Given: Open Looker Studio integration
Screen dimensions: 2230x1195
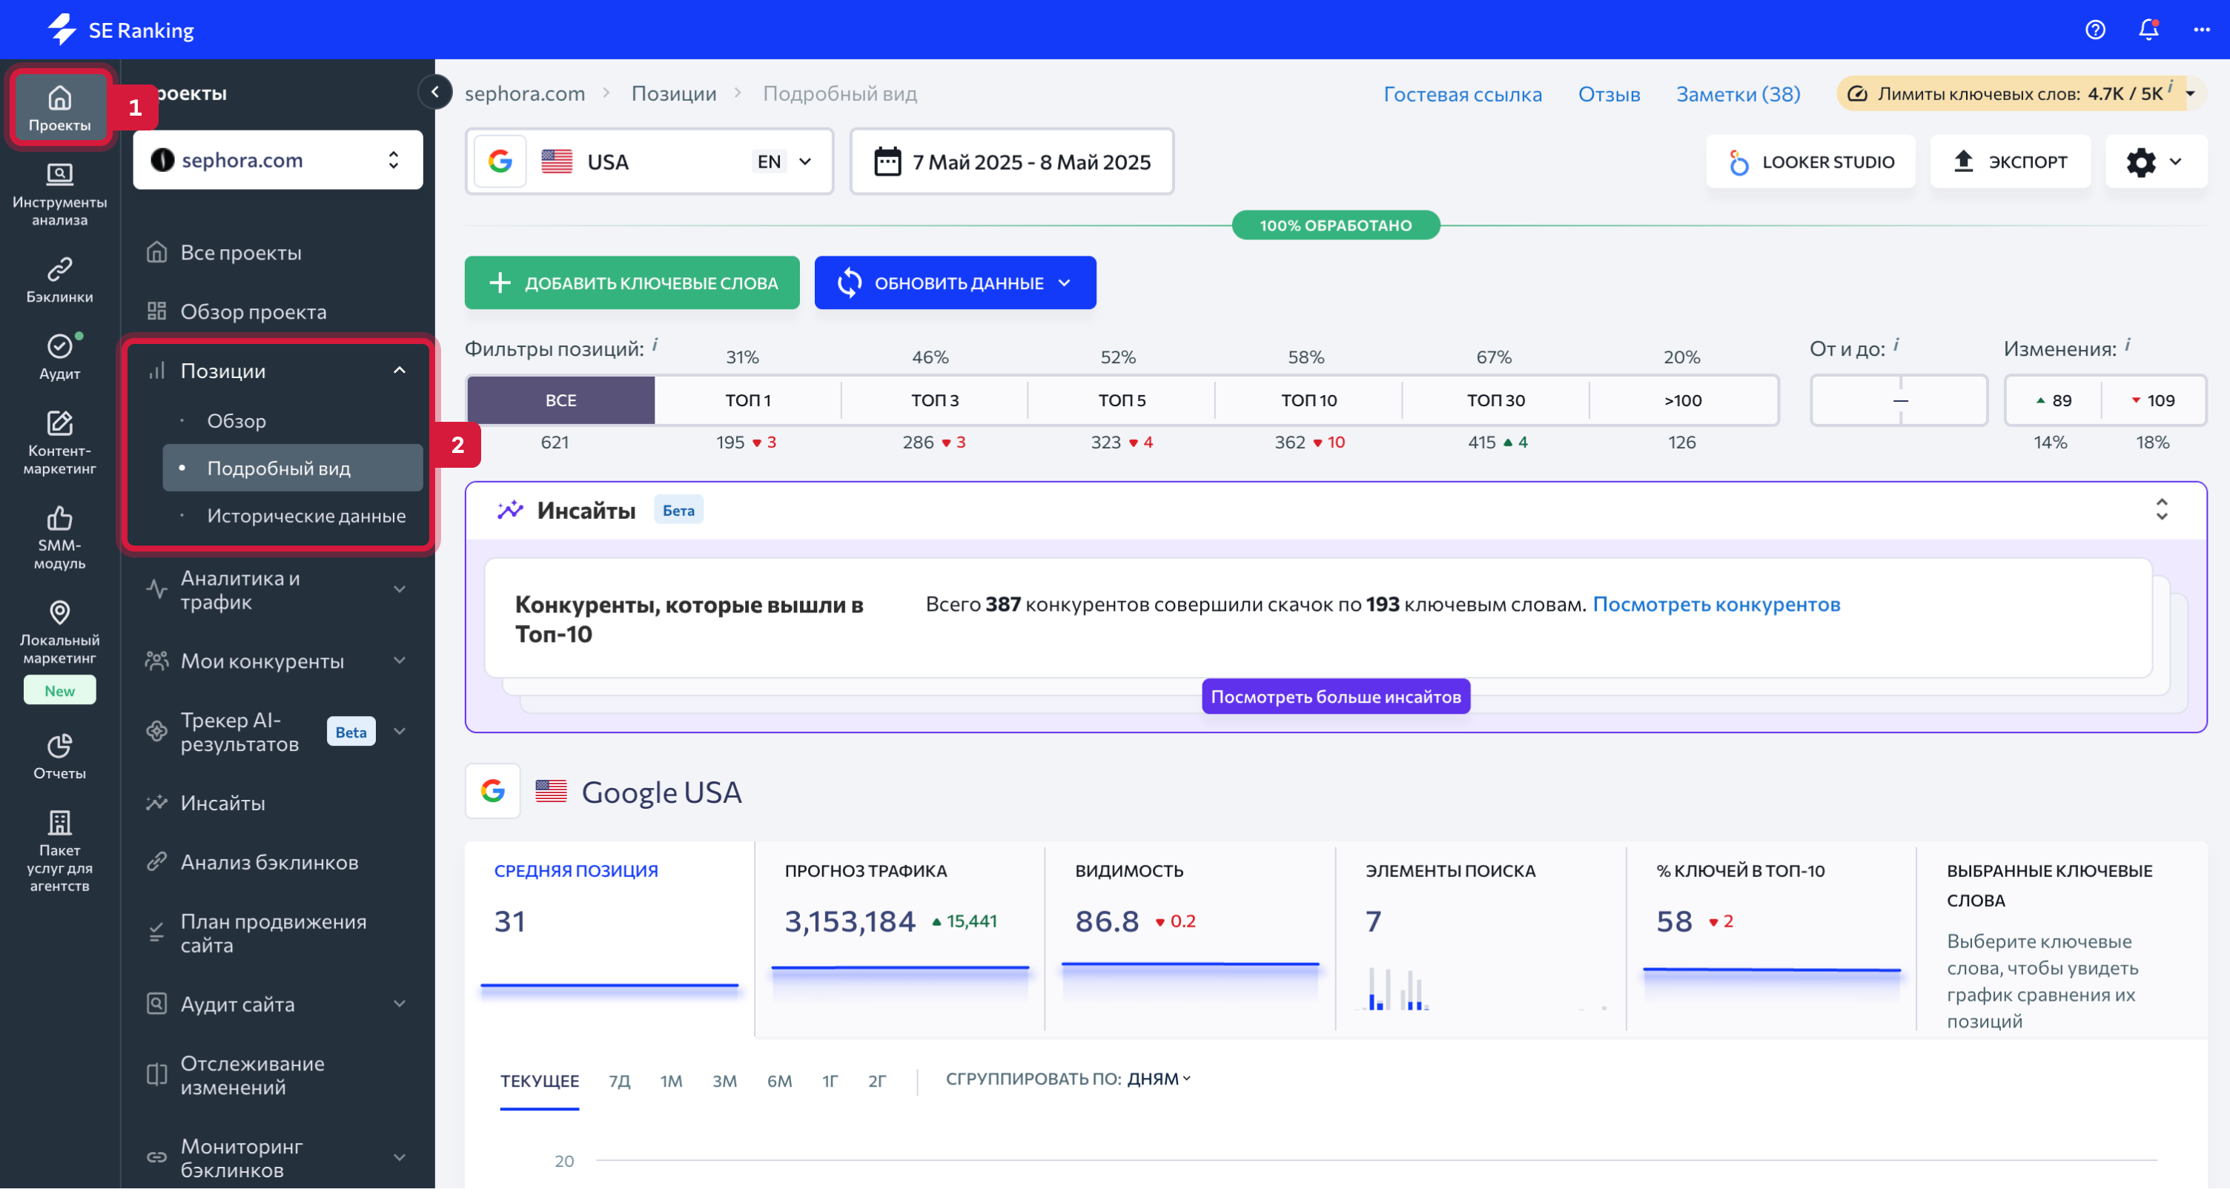Looking at the screenshot, I should [x=1810, y=162].
